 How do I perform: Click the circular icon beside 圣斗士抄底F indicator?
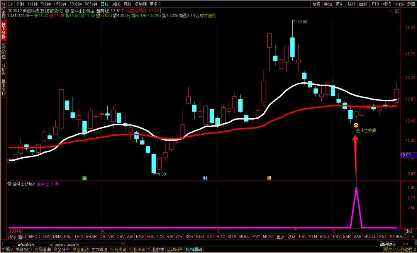(10, 184)
